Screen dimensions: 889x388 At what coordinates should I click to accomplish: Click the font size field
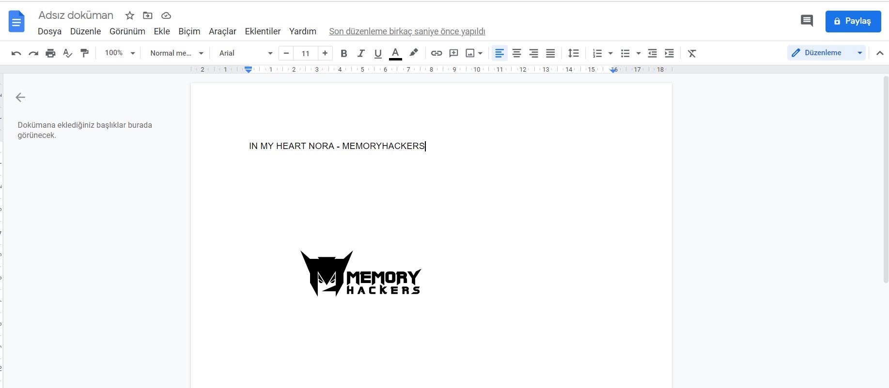306,53
